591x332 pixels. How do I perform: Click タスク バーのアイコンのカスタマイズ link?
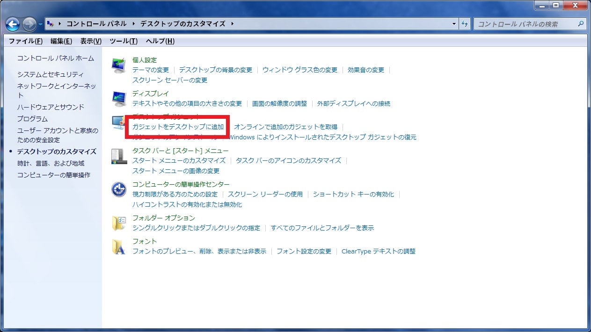point(289,160)
